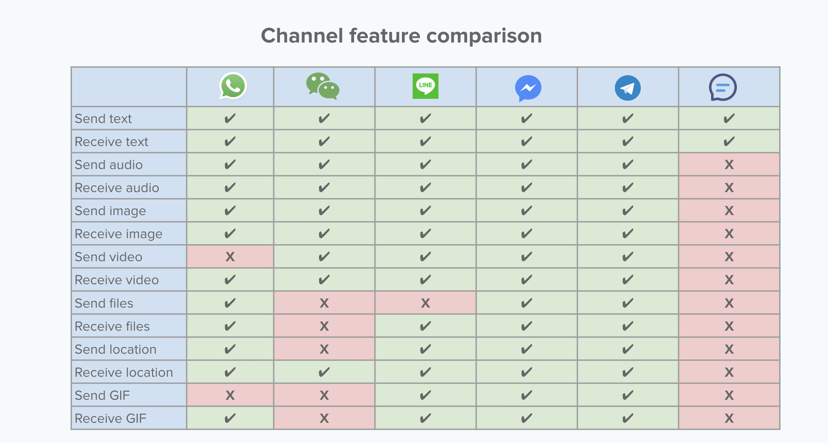
Task: Click WhatsApp's X for Send GIF
Action: [230, 395]
